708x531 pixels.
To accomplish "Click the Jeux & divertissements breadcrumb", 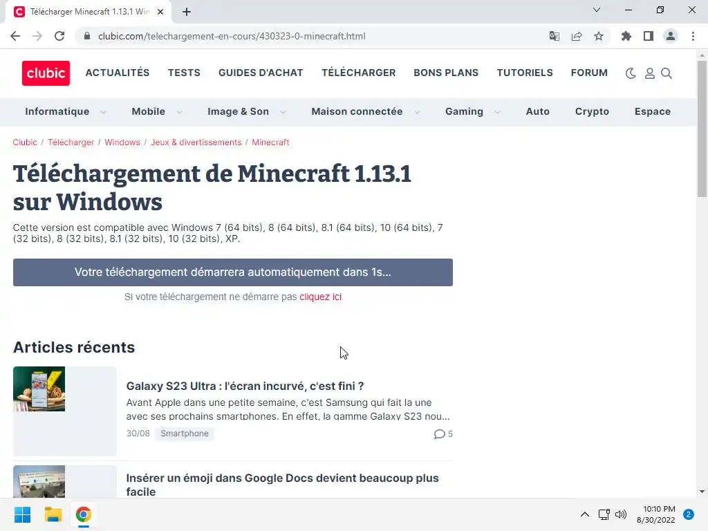I will (196, 142).
